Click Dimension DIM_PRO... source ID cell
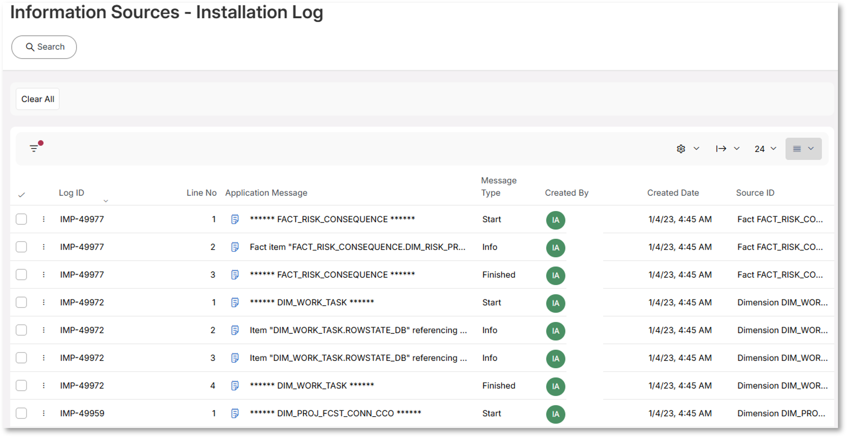 781,413
